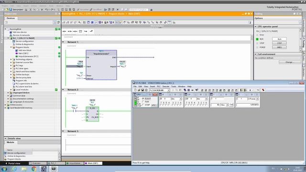
Task: Collapse Network 1 in the editor
Action: [x=63, y=42]
